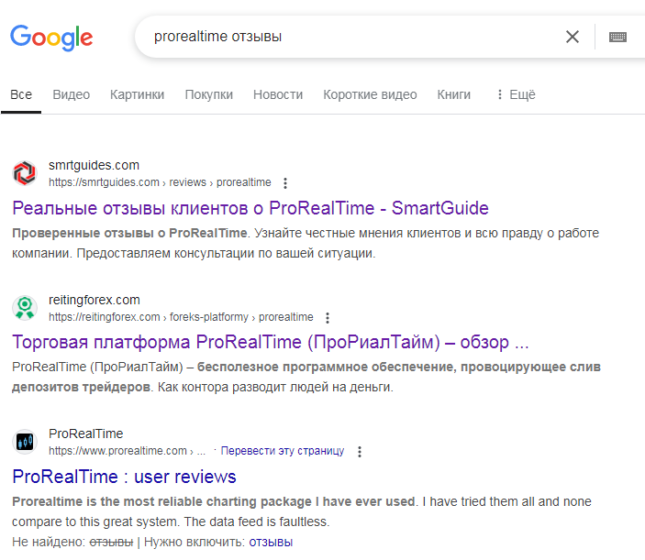Switch to the Видео tab

71,94
